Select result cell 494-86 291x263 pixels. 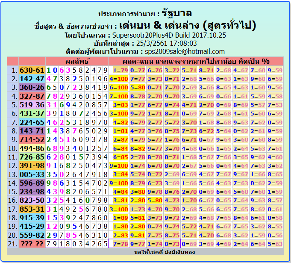tap(32, 148)
